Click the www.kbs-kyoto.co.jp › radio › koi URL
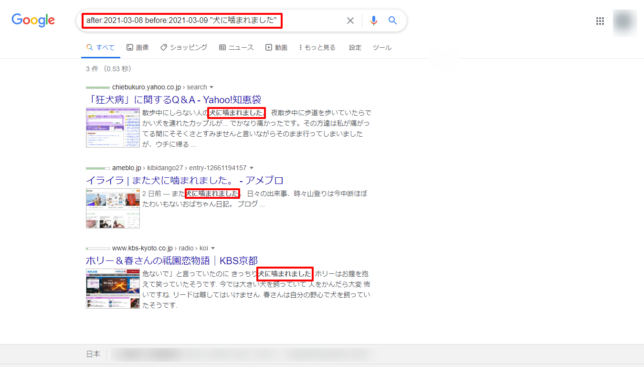644x367 pixels. [160, 248]
